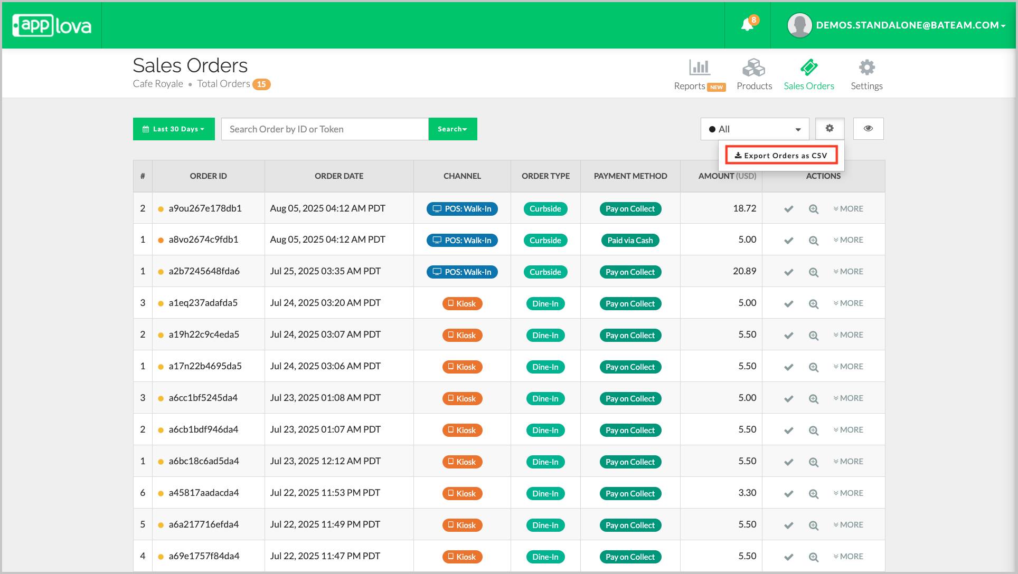The width and height of the screenshot is (1018, 574).
Task: Click magnifier icon for order a9ou267e178db1
Action: (x=814, y=209)
